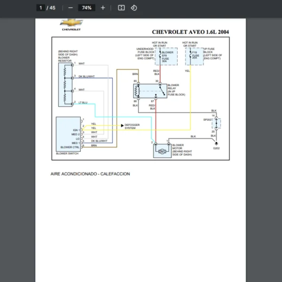The width and height of the screenshot is (282, 282).
Task: Click the blower motor symbol in diagram
Action: tap(162, 151)
